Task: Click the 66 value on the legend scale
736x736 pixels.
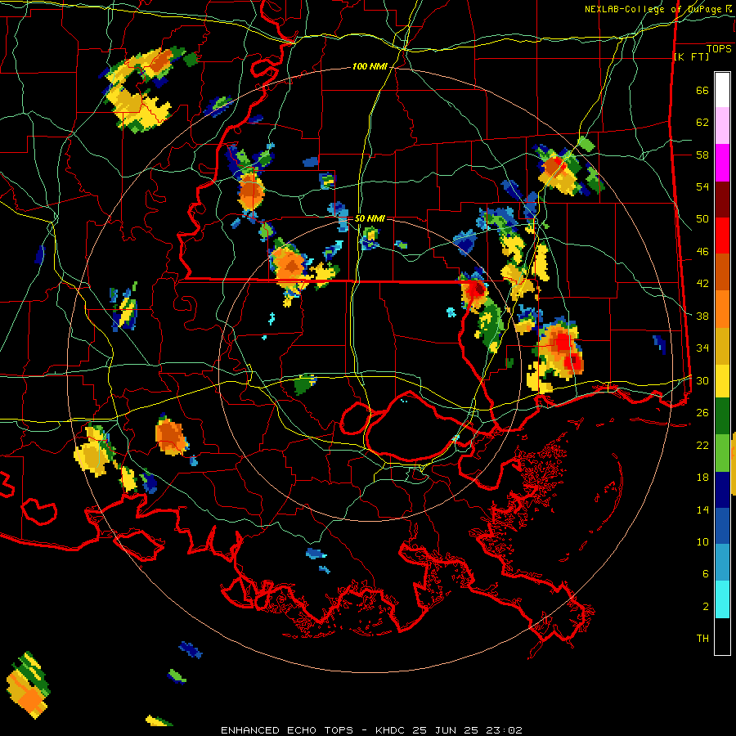Action: pyautogui.click(x=702, y=91)
